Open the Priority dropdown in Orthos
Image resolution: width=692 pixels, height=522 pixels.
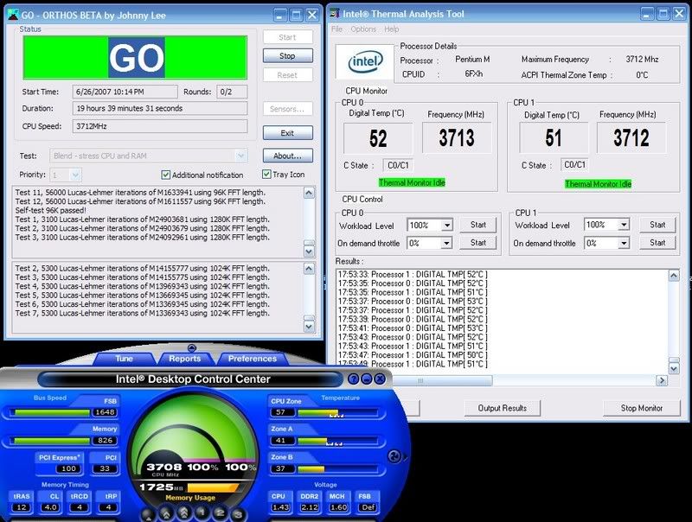[x=75, y=175]
